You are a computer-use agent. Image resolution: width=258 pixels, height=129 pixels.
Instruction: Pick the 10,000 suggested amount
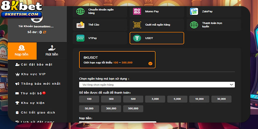[199, 99]
